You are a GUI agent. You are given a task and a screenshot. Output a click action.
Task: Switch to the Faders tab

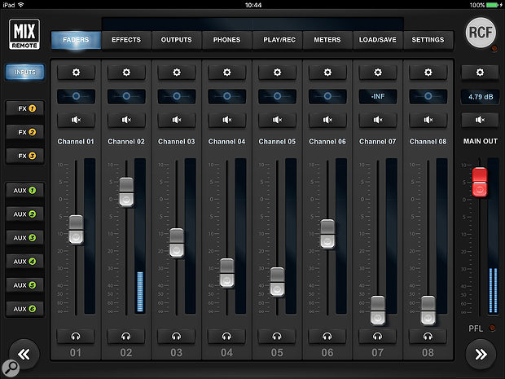coord(76,40)
